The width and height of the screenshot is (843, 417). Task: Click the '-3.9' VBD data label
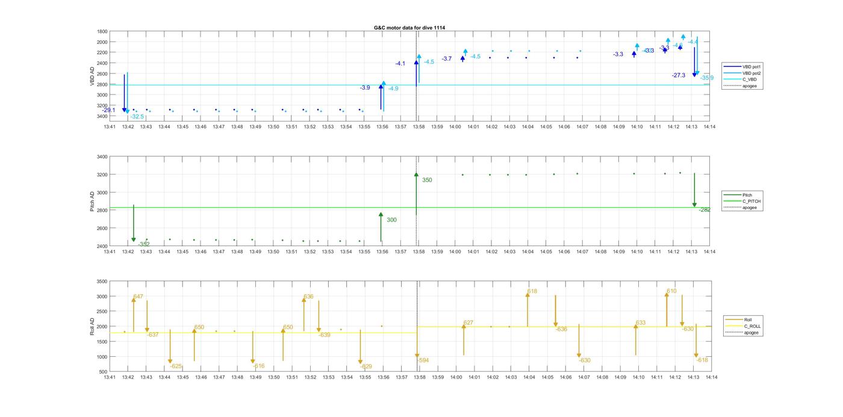tap(365, 88)
